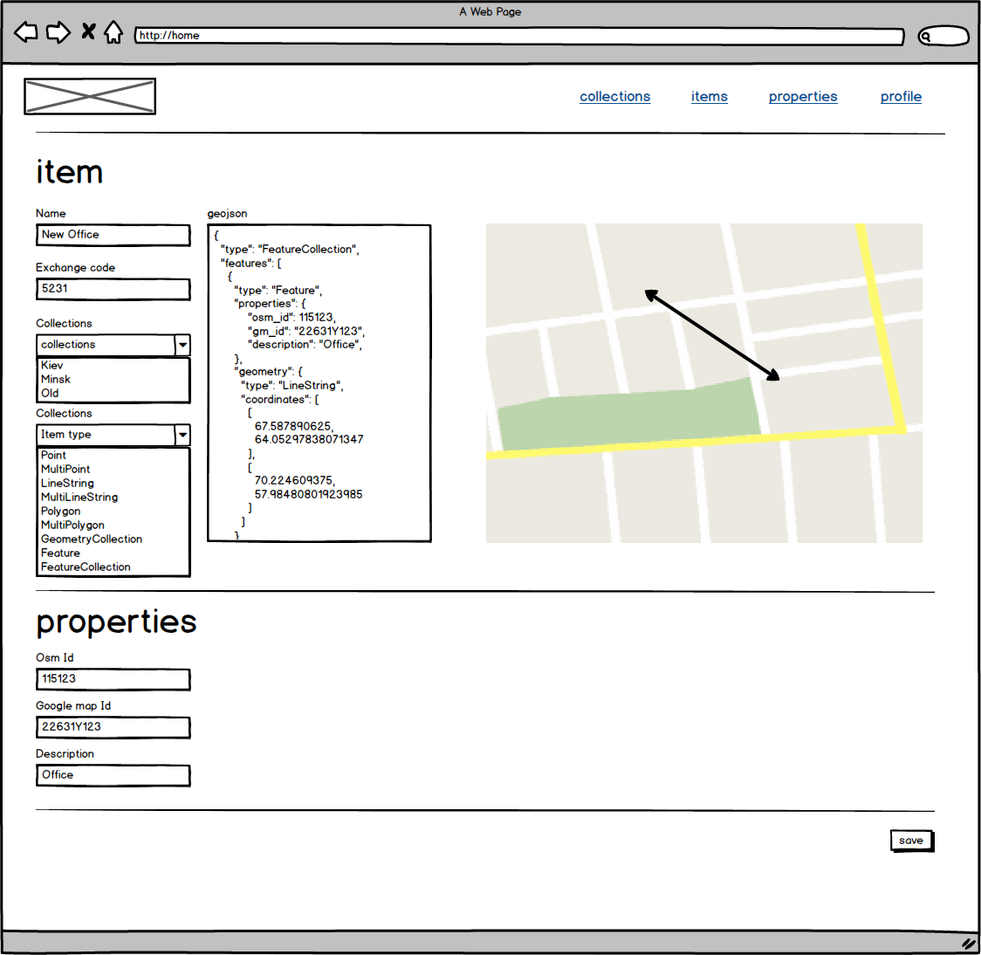Expand the collections dropdown arrow
This screenshot has width=981, height=955.
182,345
